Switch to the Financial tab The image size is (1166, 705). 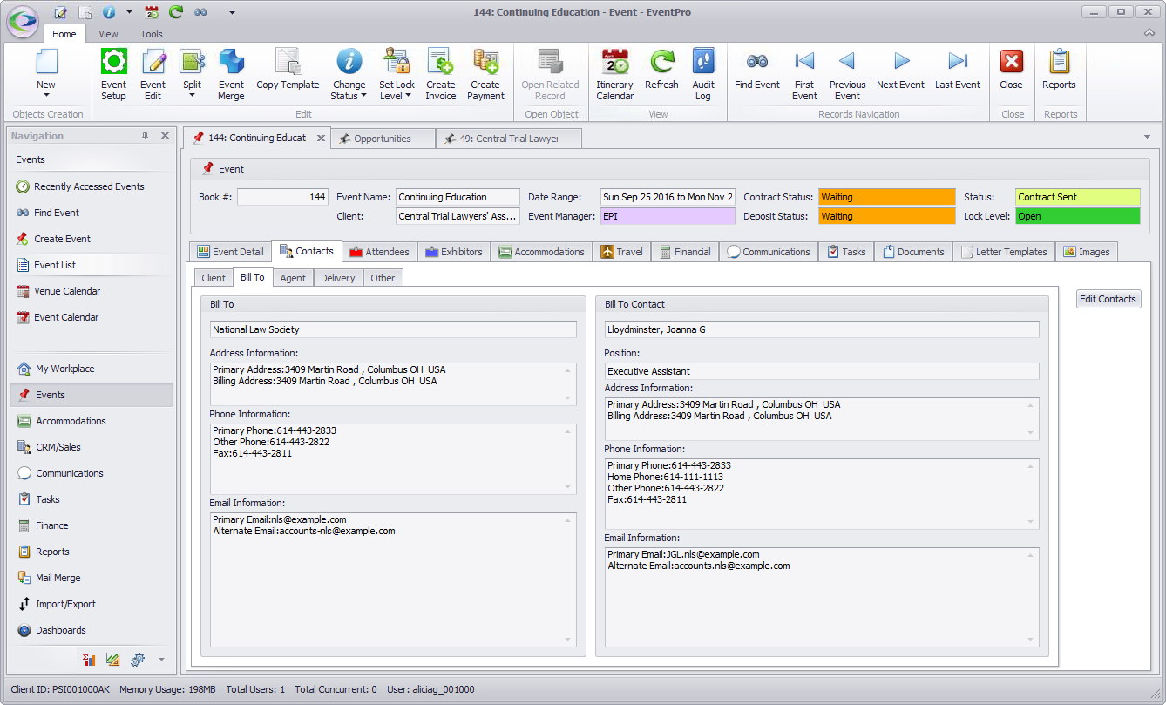click(x=684, y=252)
